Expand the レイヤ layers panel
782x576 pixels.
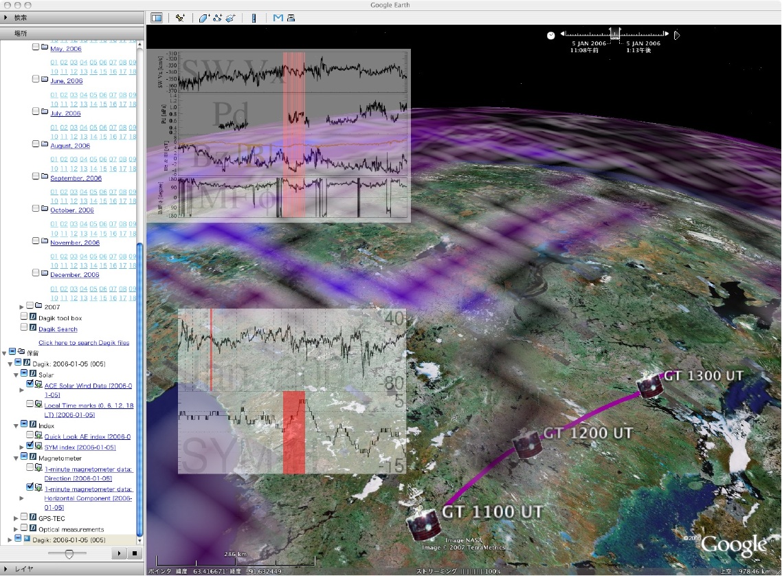point(5,569)
